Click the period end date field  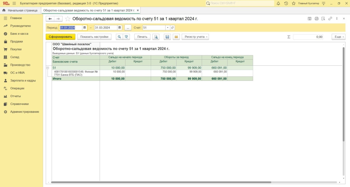click(106, 28)
